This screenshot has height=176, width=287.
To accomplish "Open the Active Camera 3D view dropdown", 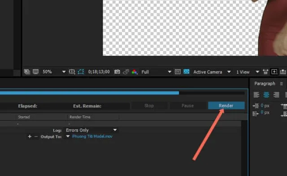I will (212, 72).
